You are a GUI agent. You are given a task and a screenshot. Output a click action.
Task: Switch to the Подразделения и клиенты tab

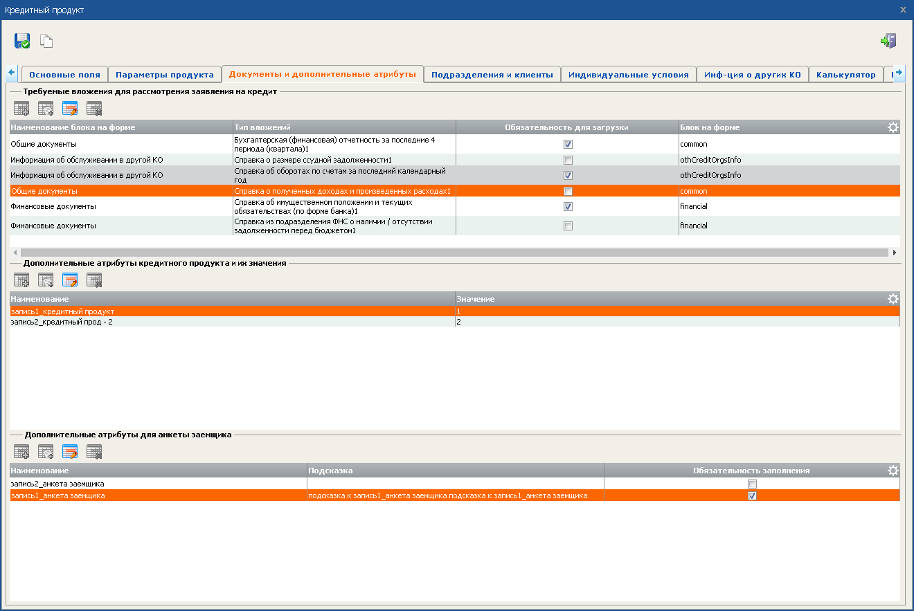click(x=492, y=75)
